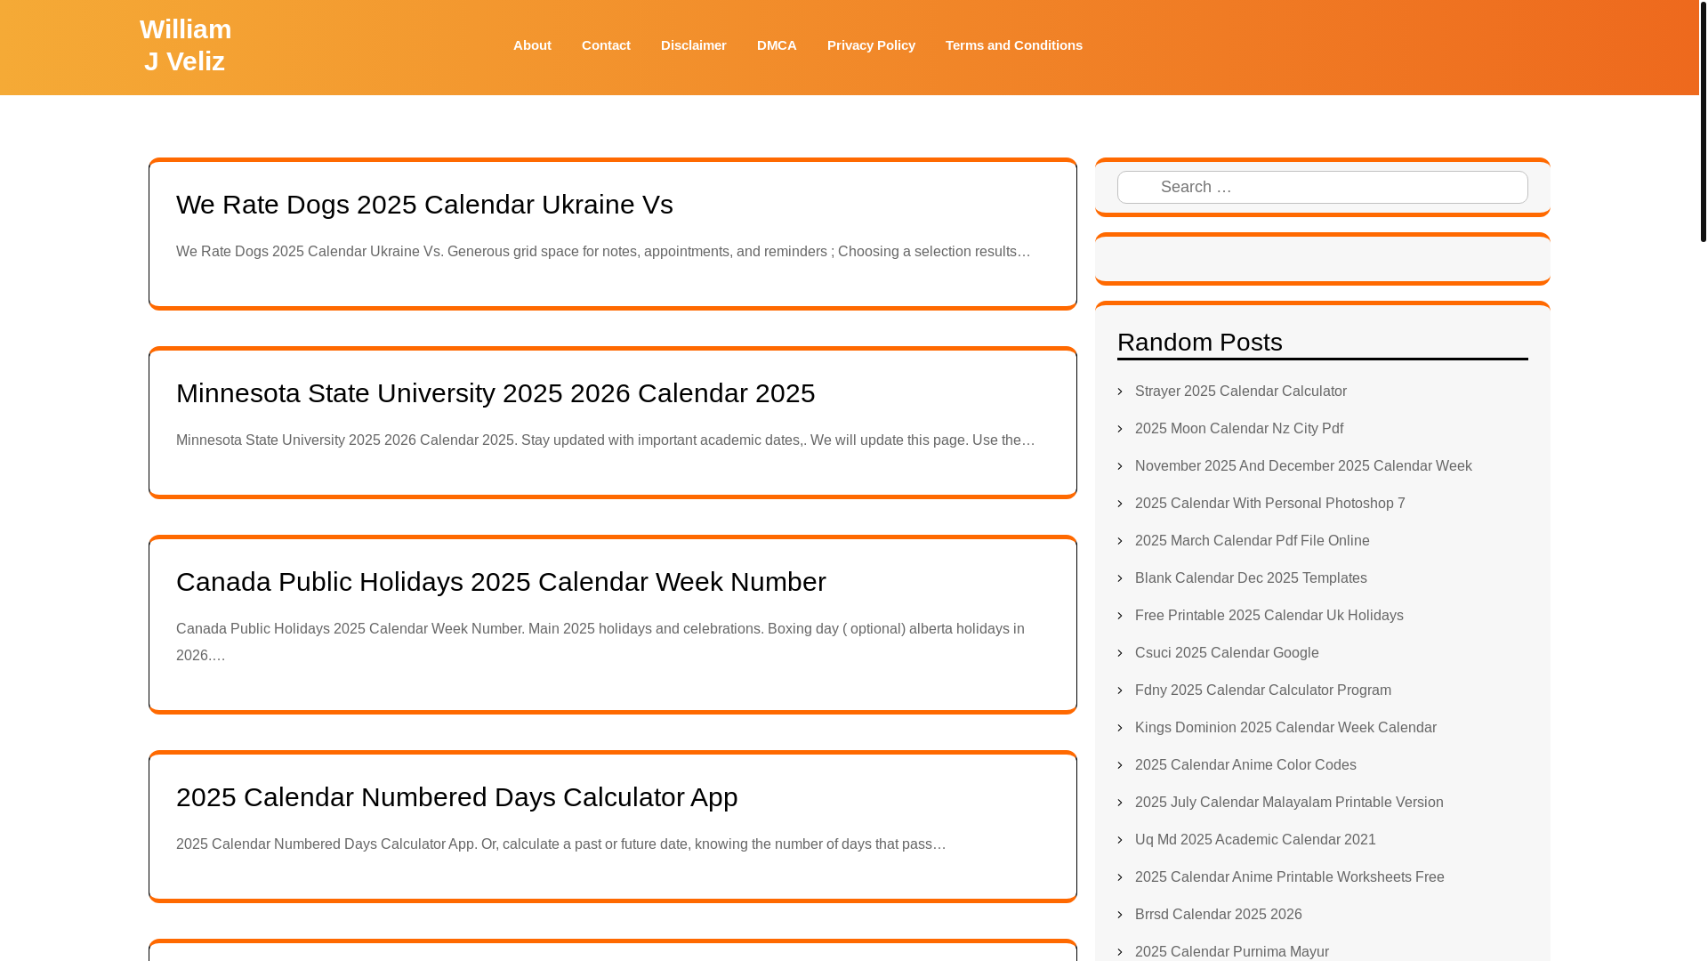Select the DMCA menu link
This screenshot has height=961, width=1708.
[x=777, y=45]
